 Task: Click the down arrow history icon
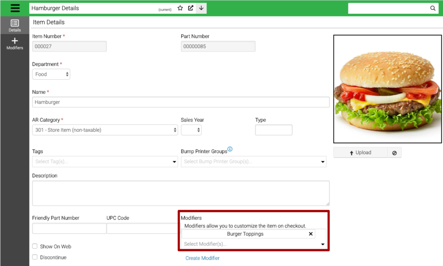pos(201,8)
